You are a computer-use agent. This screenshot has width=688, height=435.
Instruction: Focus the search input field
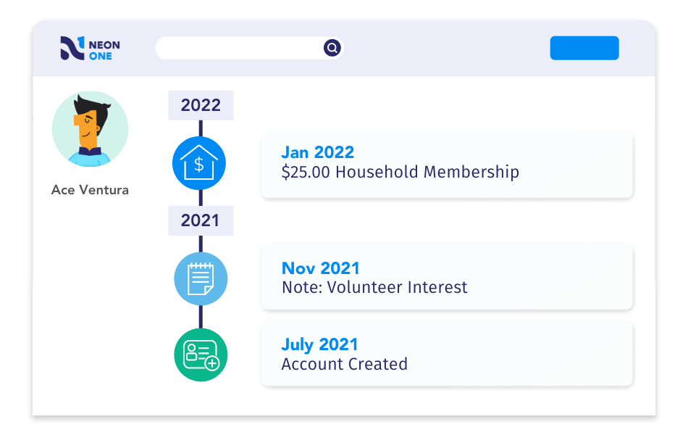(239, 48)
